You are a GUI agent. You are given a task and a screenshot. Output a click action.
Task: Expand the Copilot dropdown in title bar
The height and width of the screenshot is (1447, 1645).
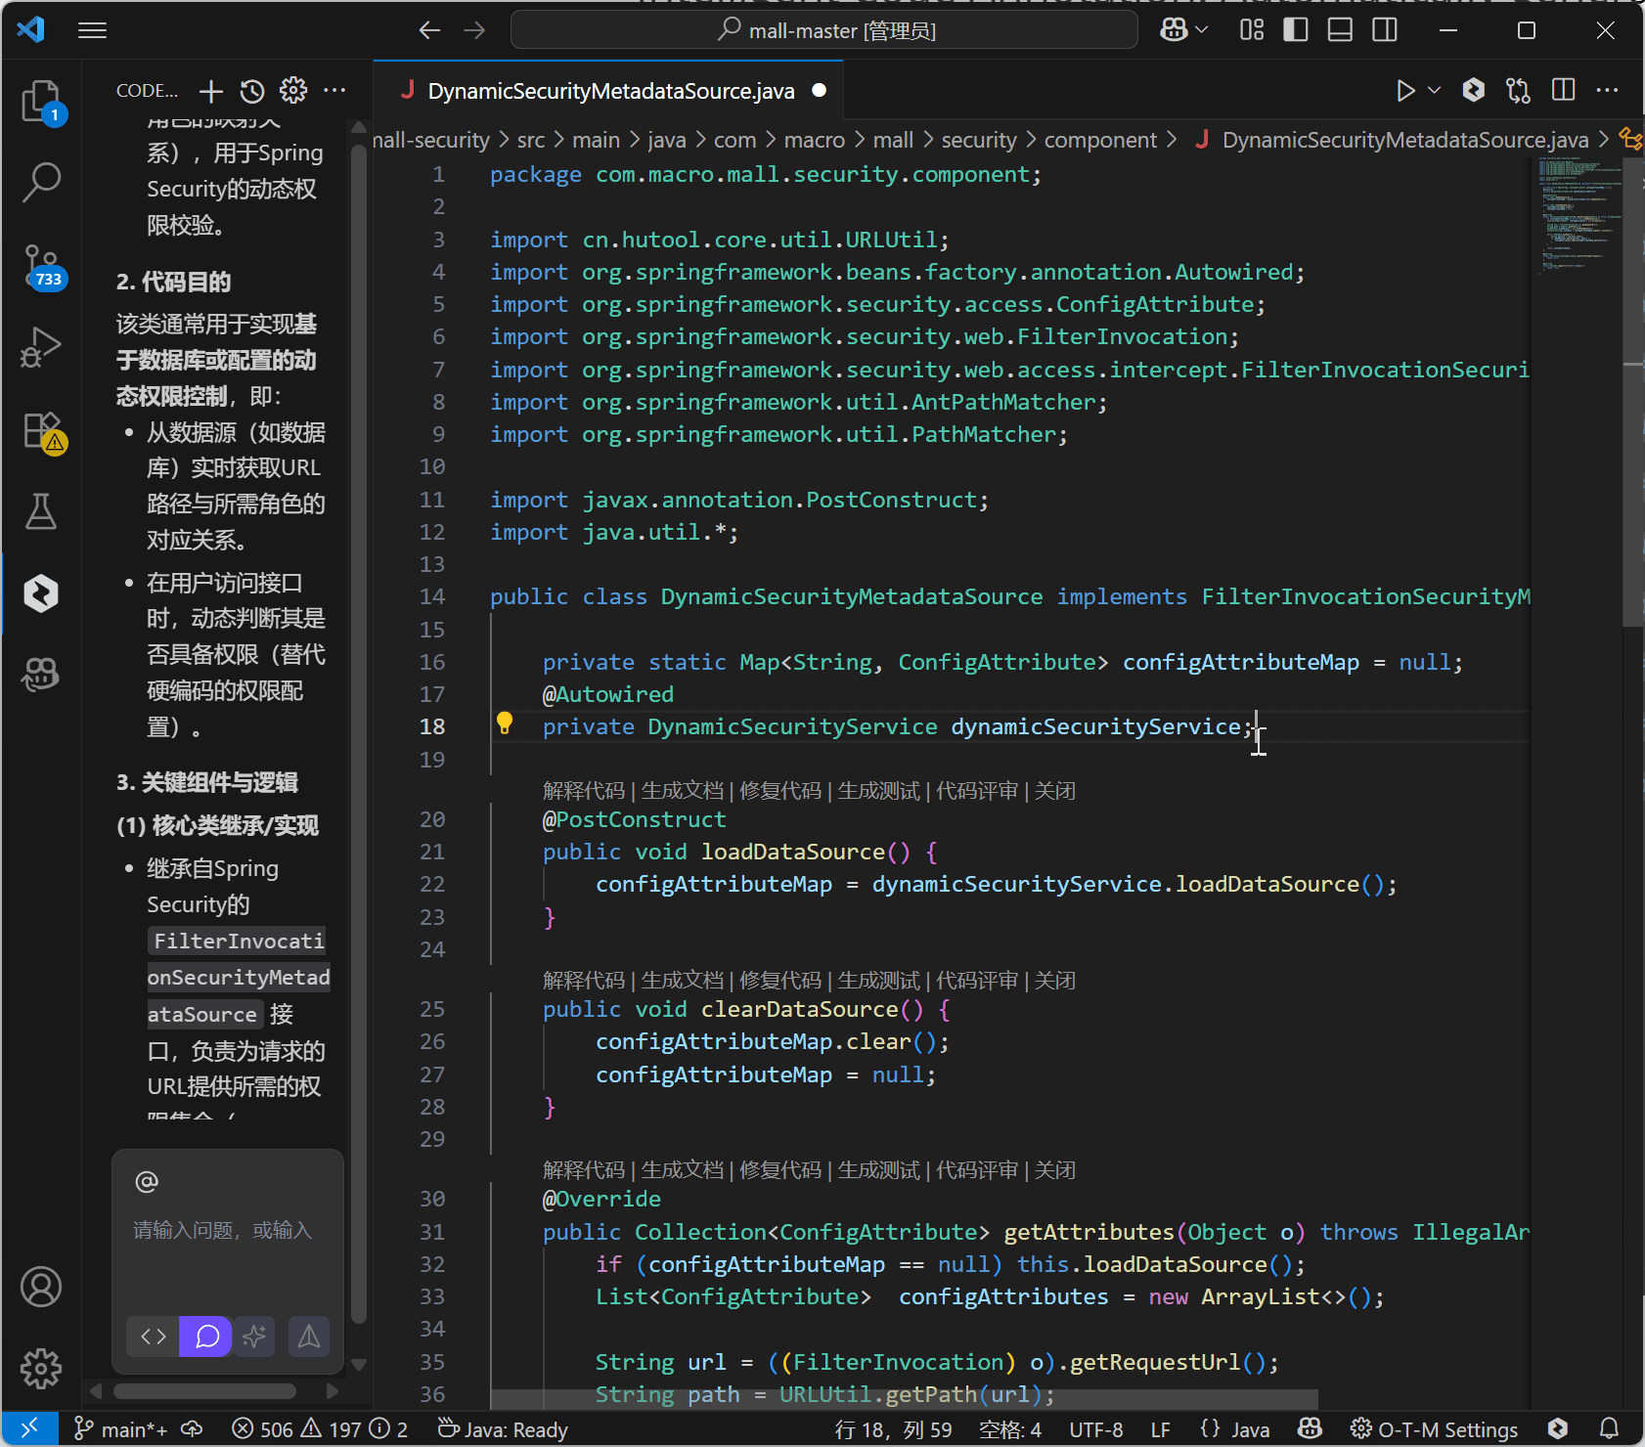1202,30
